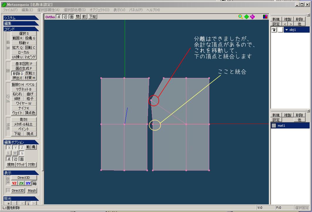Click the green pan view icon
The width and height of the screenshot is (312, 212).
(247, 17)
